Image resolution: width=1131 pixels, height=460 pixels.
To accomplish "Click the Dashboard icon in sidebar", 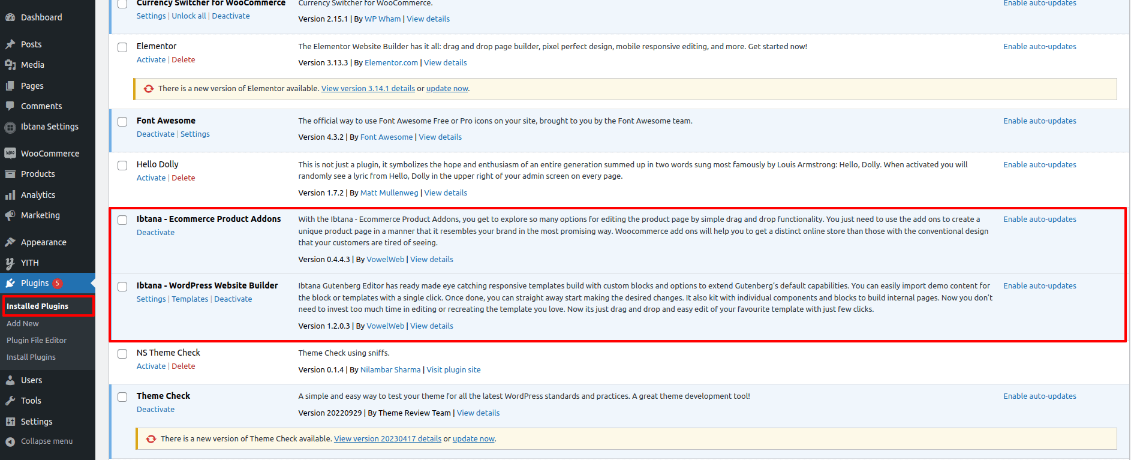I will point(10,17).
